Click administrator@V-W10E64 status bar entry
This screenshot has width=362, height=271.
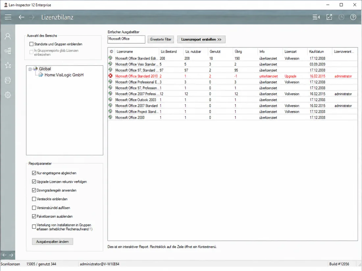coord(99,264)
